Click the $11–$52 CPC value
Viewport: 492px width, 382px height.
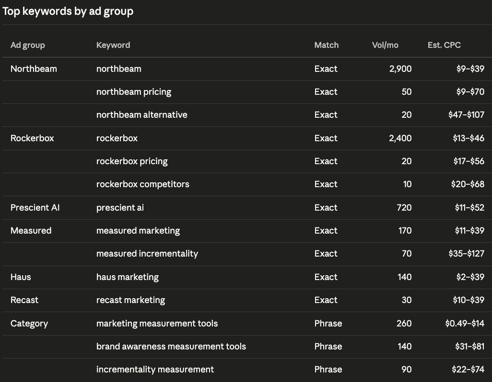point(469,208)
